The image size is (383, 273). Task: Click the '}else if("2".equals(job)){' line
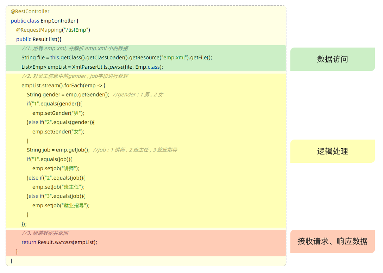click(56, 178)
